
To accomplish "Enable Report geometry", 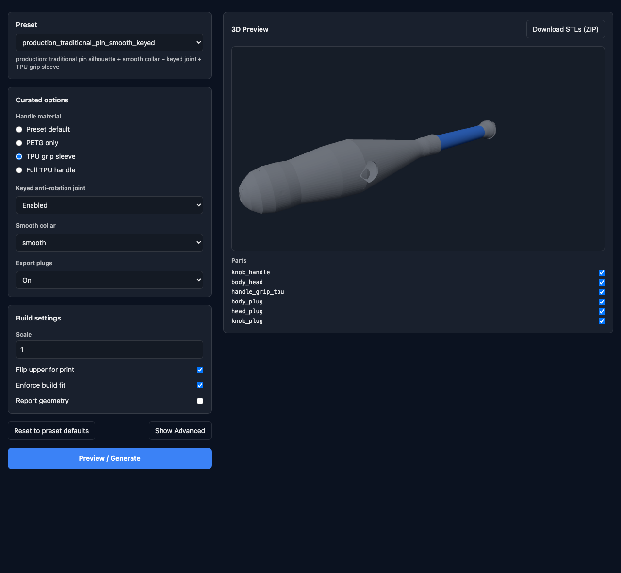I will (x=200, y=401).
